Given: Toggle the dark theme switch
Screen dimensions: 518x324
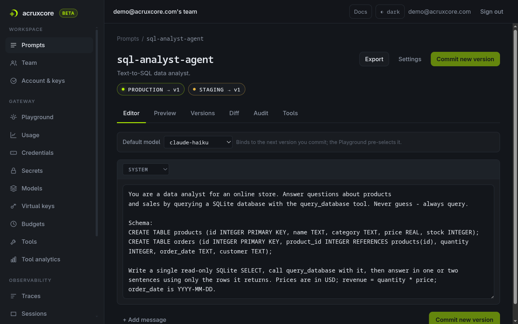Looking at the screenshot, I should 390,12.
